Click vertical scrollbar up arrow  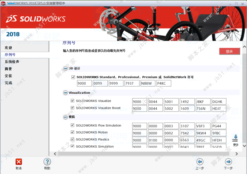244,47
